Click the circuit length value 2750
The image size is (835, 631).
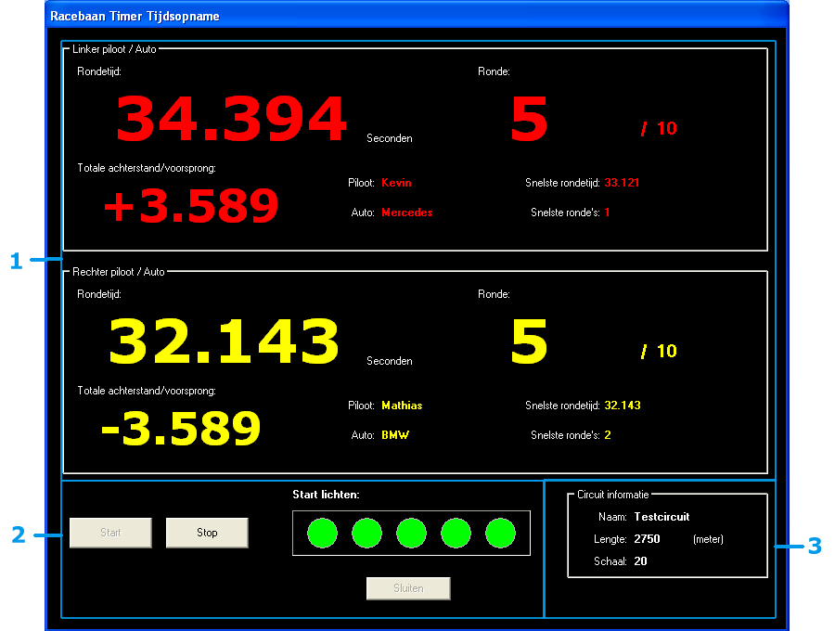[647, 539]
